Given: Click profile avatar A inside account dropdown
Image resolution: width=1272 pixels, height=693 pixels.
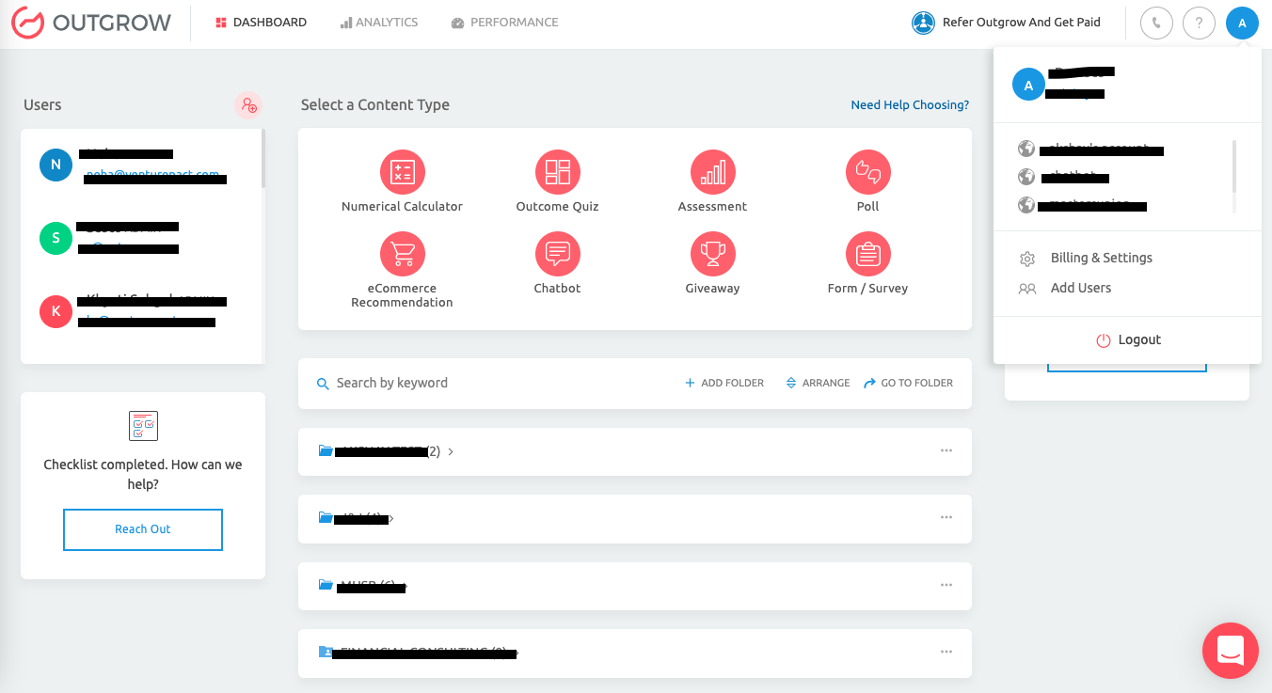Looking at the screenshot, I should click(1028, 85).
